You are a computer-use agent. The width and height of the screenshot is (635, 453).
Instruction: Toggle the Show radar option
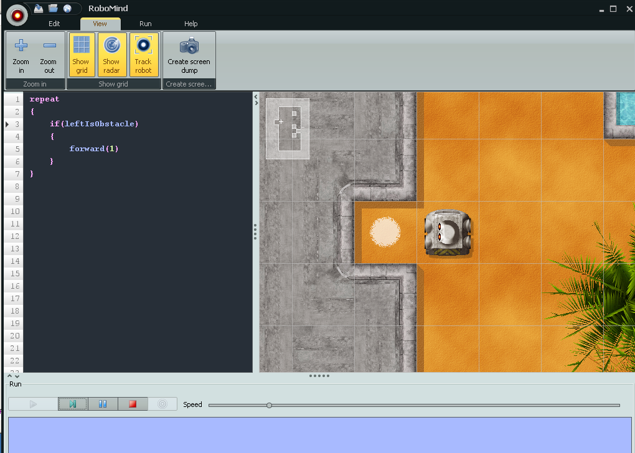(x=112, y=55)
